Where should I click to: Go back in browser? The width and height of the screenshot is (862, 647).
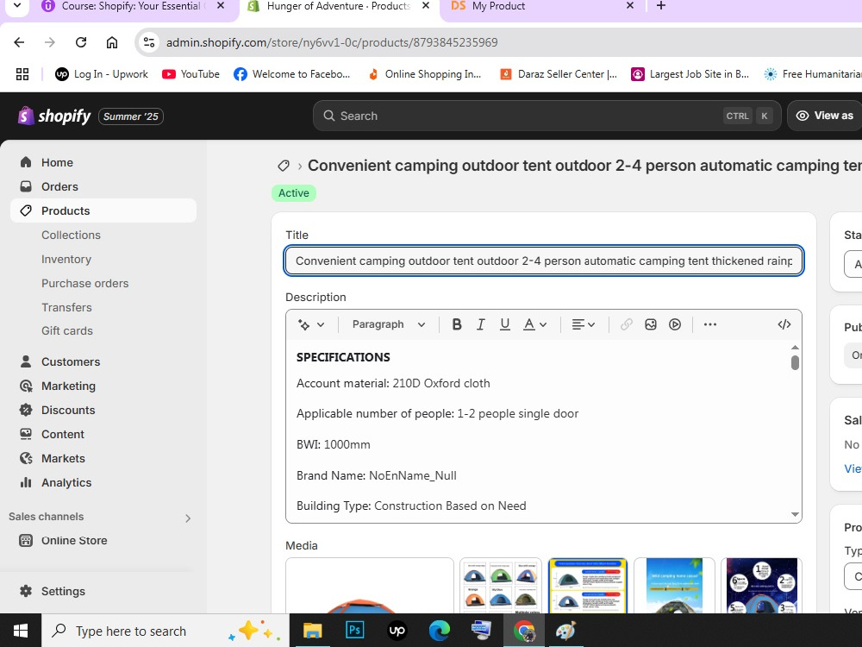(x=19, y=42)
